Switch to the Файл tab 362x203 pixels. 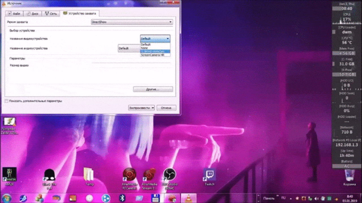pyautogui.click(x=15, y=14)
